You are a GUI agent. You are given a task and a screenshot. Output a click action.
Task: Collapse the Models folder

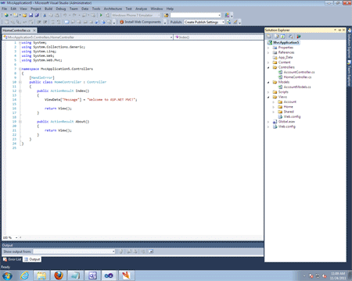coord(268,82)
